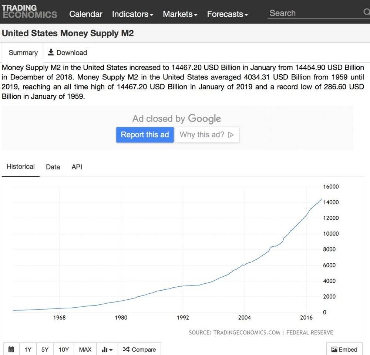This screenshot has width=370, height=355.
Task: Click the Download tab icon
Action: point(51,52)
